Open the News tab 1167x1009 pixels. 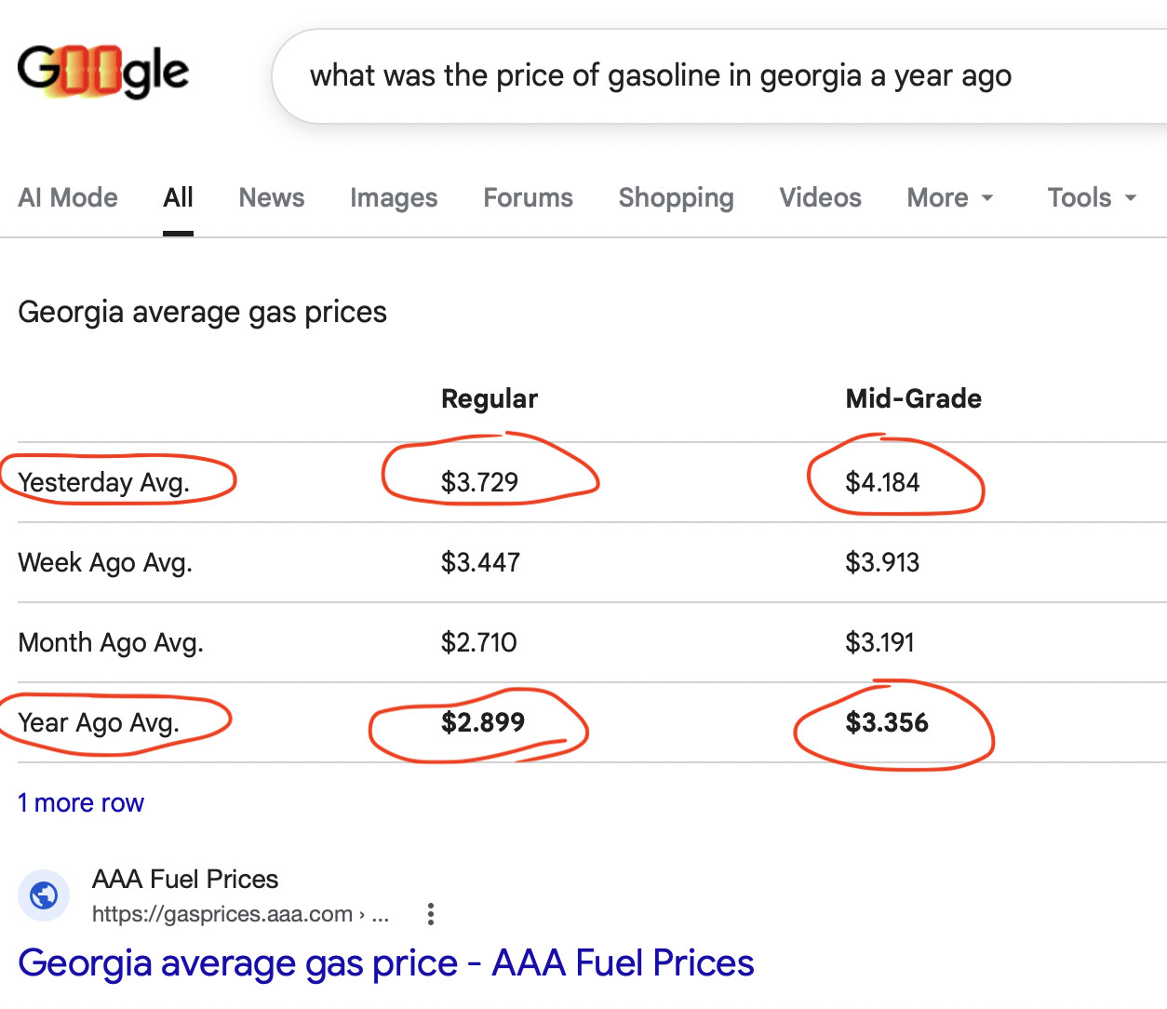pos(272,197)
